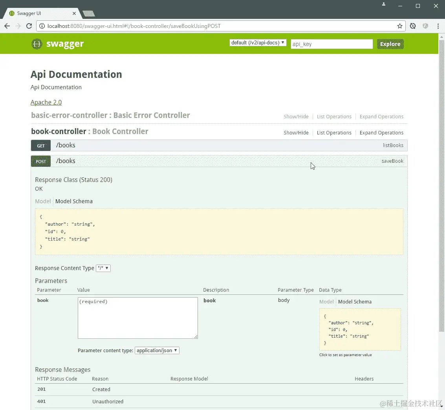Click Expand Operations for book-controller

[x=381, y=133]
